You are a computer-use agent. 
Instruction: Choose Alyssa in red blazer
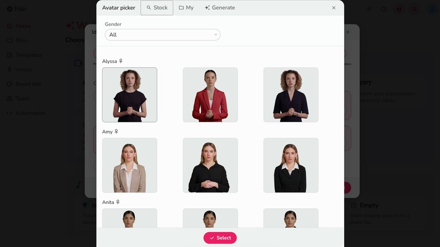coord(210,95)
